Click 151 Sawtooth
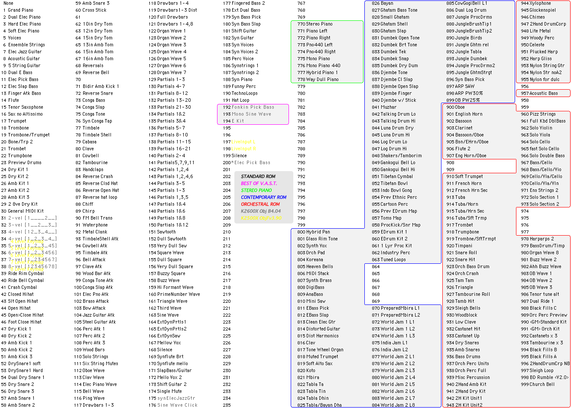Viewport: 571px width, 408px height. (x=162, y=232)
